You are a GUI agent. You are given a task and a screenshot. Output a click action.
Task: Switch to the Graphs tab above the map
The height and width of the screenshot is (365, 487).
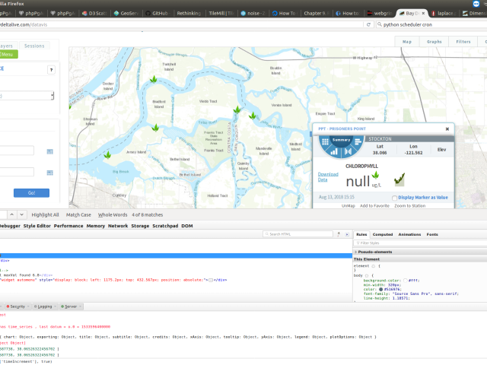coord(434,42)
